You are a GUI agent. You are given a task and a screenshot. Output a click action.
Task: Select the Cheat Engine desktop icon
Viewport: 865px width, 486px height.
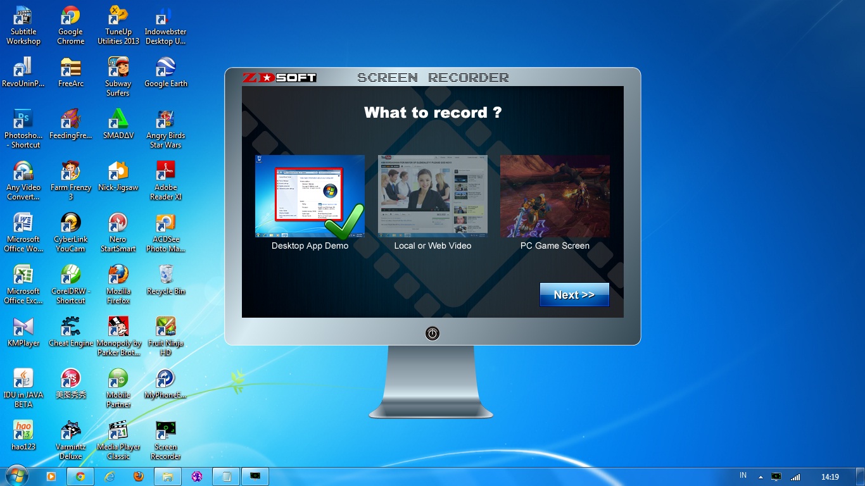pos(71,332)
